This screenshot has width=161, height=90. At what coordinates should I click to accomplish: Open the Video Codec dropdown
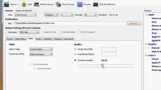41,49
